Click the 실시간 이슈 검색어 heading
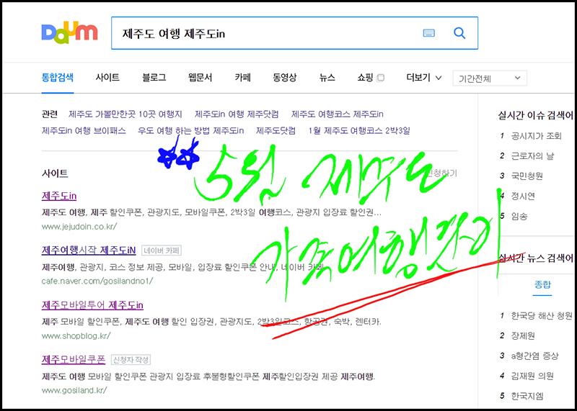 pyautogui.click(x=535, y=116)
